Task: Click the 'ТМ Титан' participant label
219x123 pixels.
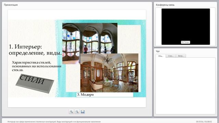Action: point(185,42)
